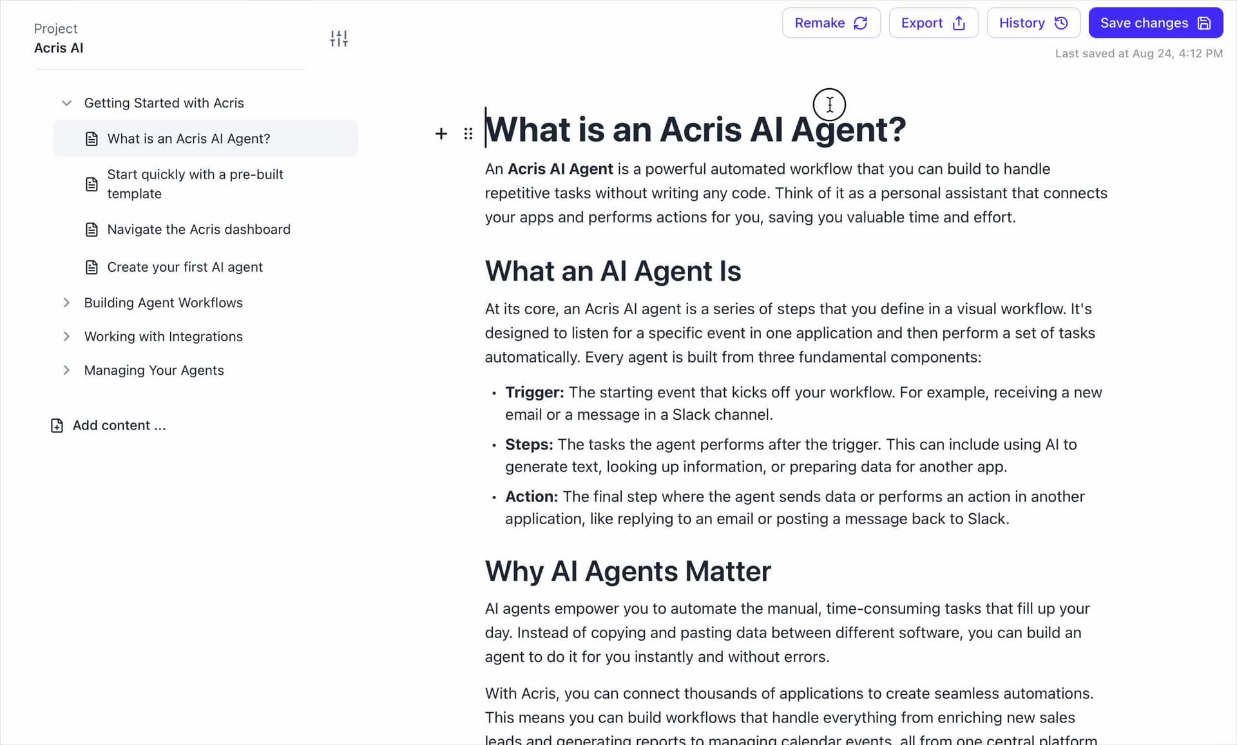Viewport: 1237px width, 745px height.
Task: Select the Navigate the Acris dashboard page
Action: (198, 230)
